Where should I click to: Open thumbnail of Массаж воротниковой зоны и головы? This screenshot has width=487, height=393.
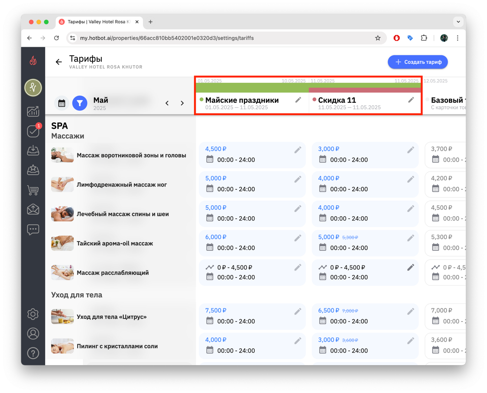(62, 155)
